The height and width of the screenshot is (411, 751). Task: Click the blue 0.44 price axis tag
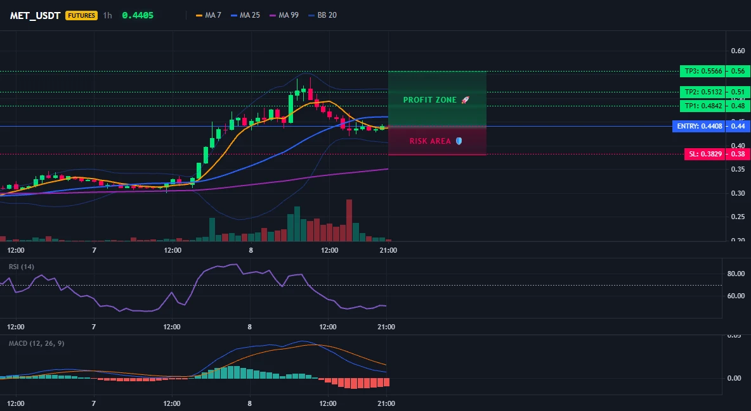pos(738,126)
